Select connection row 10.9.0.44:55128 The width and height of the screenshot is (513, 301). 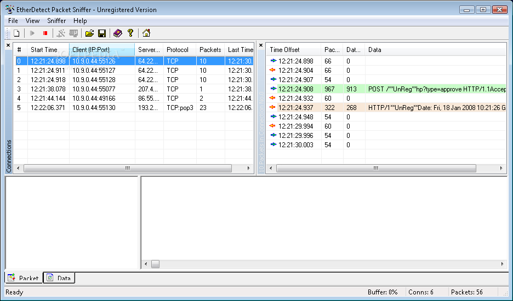coord(134,80)
